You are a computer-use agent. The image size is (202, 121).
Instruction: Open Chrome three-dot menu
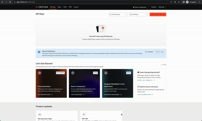click(199, 2)
